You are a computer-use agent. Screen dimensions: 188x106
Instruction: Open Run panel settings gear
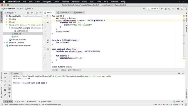179,73
